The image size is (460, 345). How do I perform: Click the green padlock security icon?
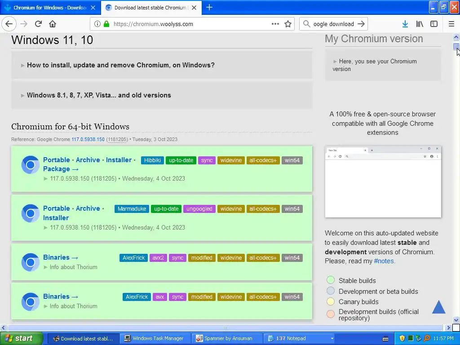(106, 24)
